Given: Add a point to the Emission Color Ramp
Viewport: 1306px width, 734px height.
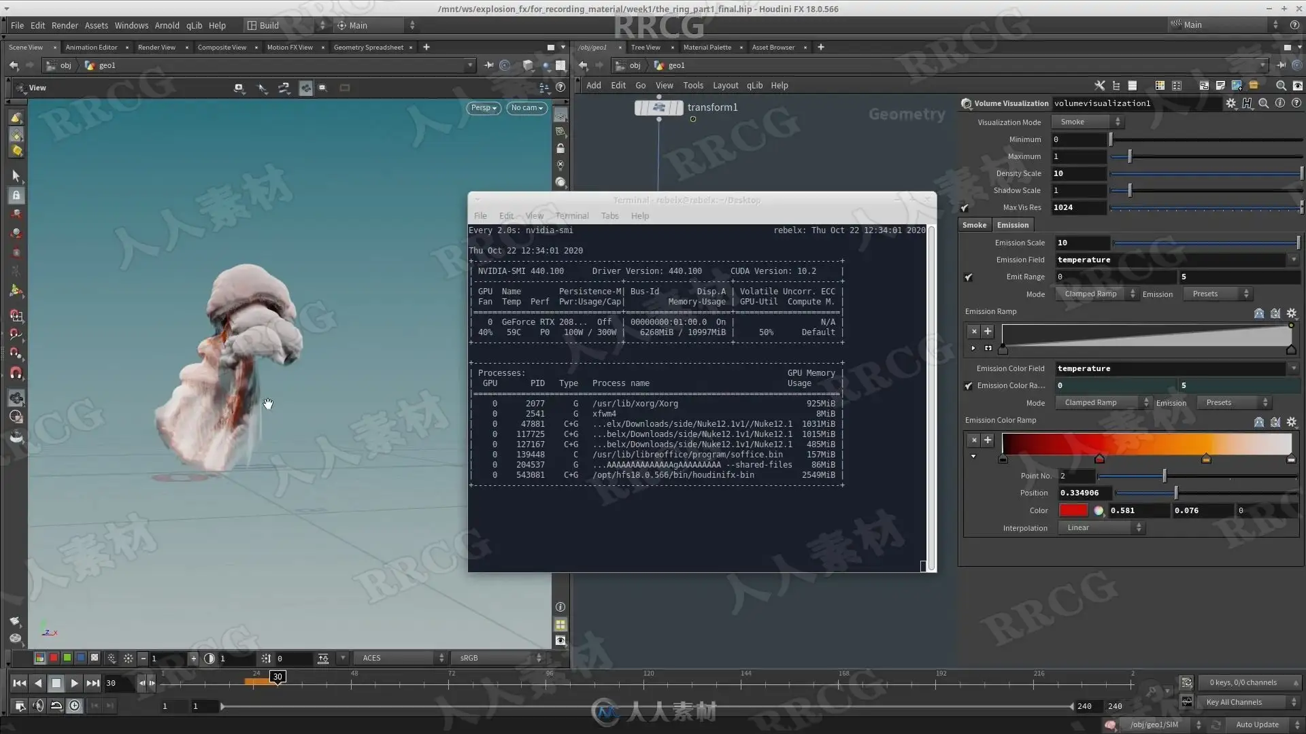Looking at the screenshot, I should (x=988, y=440).
